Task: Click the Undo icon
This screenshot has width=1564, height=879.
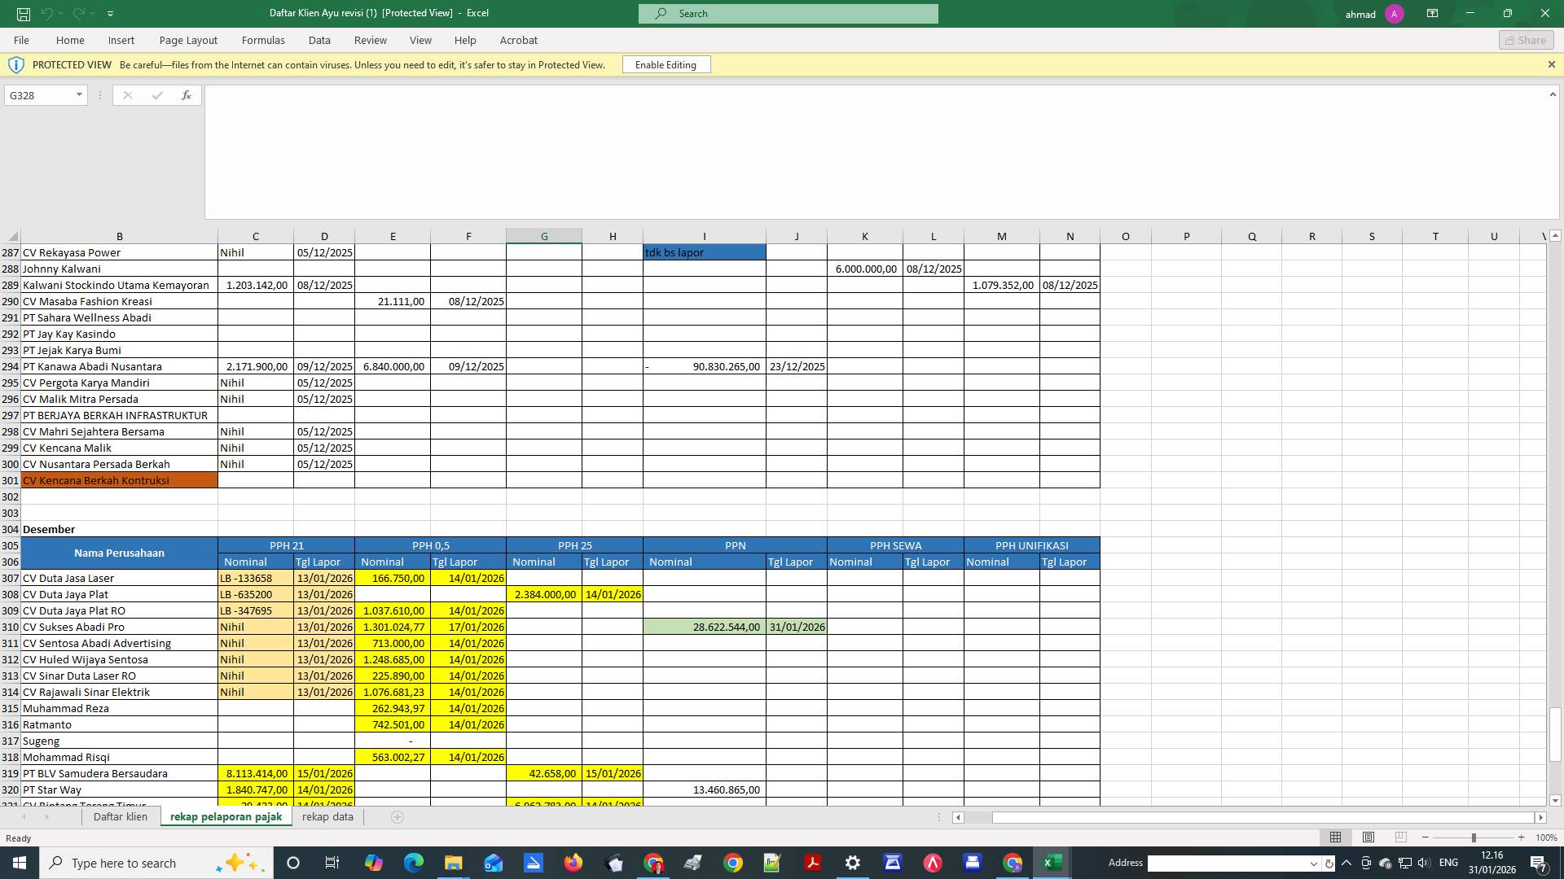Action: [49, 13]
